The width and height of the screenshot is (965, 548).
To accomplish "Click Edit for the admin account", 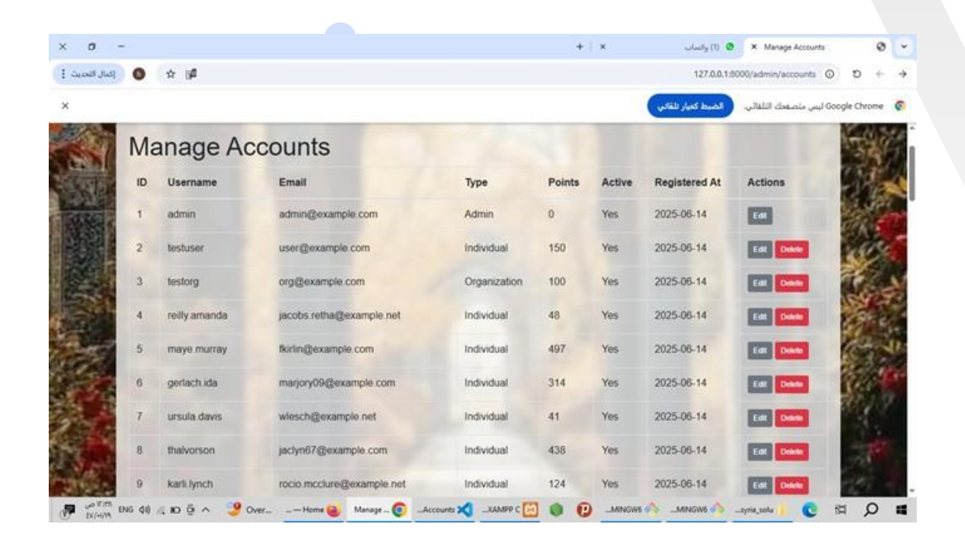I will 759,216.
